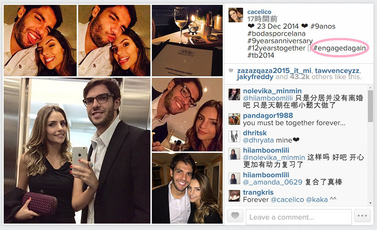The image size is (377, 230).
Task: Click the comments scrollbar down arrow
Action: click(x=370, y=203)
